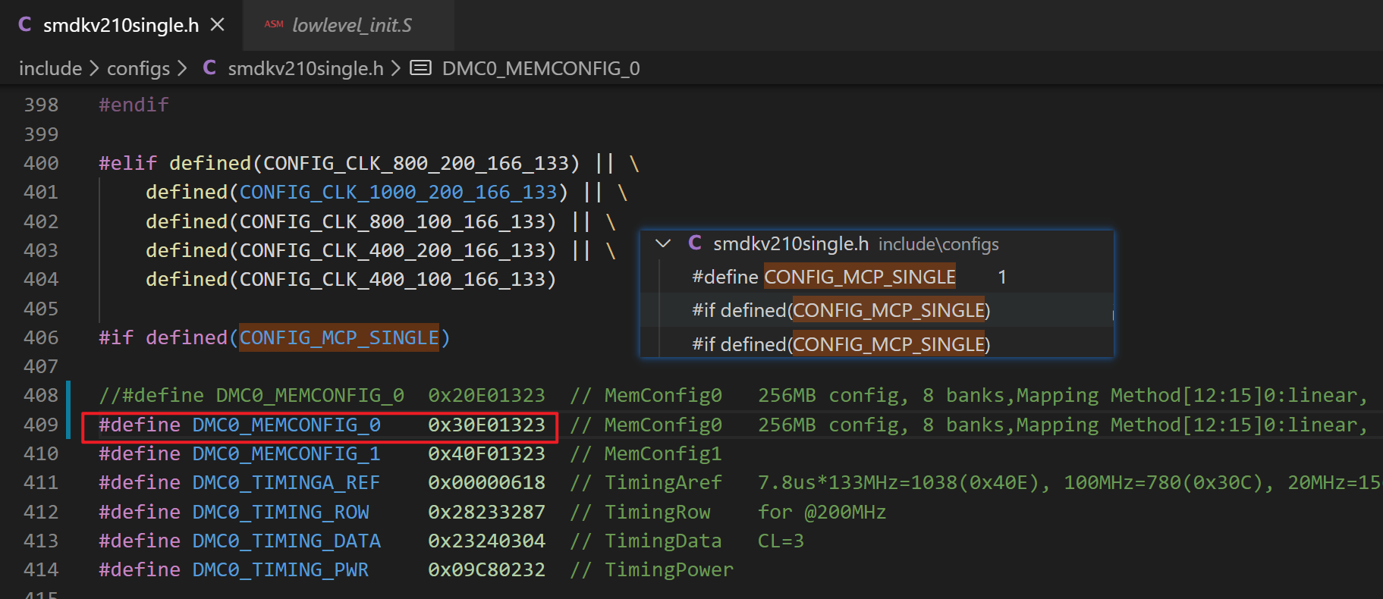Click the DMC0_MEMCONFIG_0 macro on line 409
The height and width of the screenshot is (599, 1383).
(286, 425)
